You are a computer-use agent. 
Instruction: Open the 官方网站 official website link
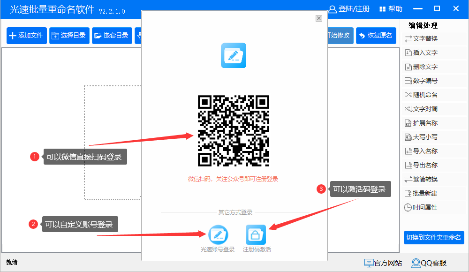383,263
